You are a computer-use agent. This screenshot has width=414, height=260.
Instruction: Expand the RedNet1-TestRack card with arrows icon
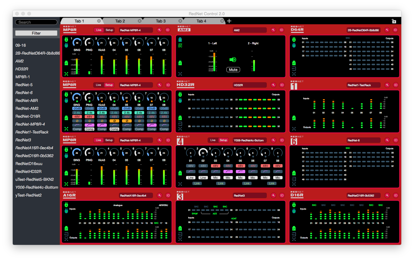click(x=294, y=129)
